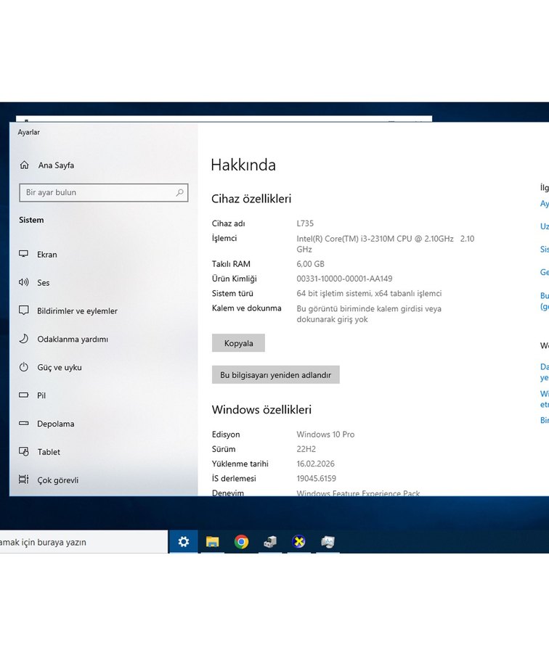Click the Kopyala button
This screenshot has width=549, height=658.
point(238,343)
